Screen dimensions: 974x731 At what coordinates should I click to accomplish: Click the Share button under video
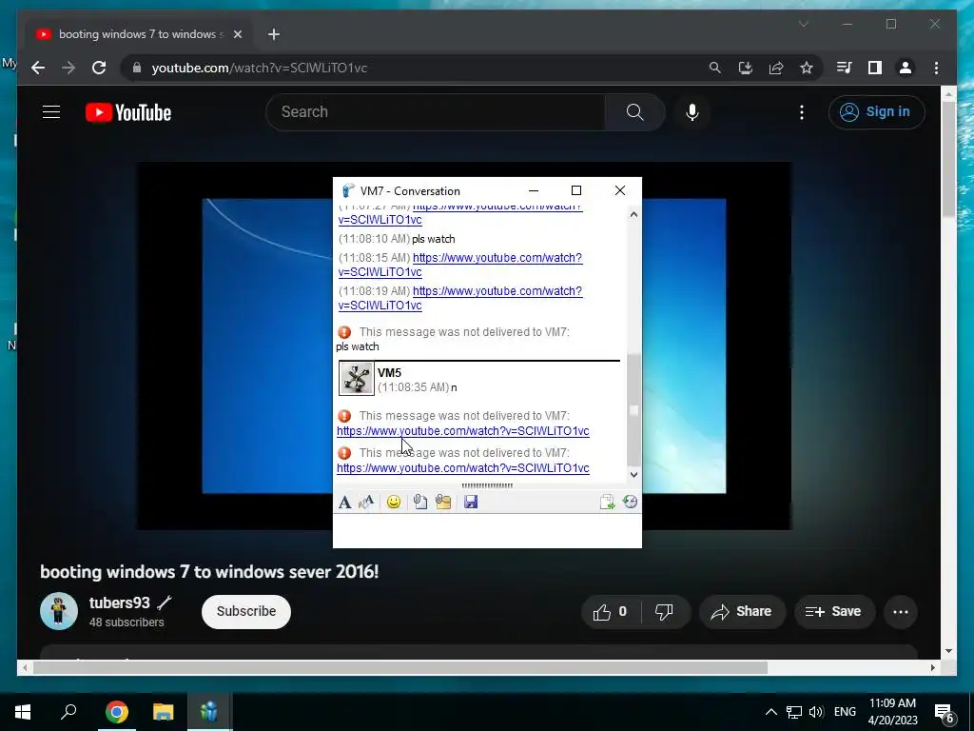point(742,612)
